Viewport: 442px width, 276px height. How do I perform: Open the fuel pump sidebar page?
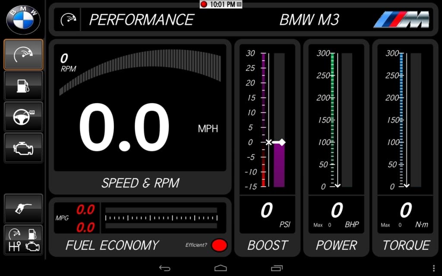pyautogui.click(x=23, y=85)
